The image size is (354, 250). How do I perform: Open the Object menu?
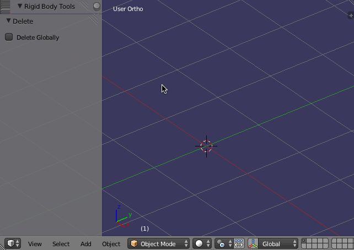point(111,243)
